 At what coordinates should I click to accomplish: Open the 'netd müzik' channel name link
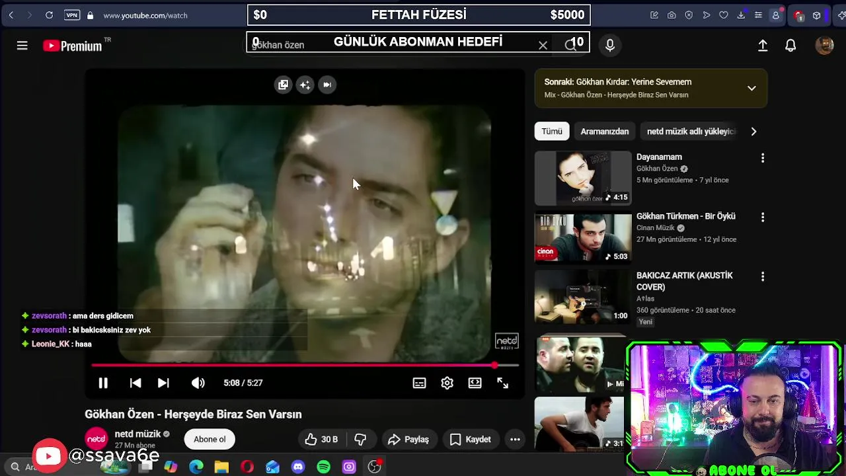[x=137, y=434]
